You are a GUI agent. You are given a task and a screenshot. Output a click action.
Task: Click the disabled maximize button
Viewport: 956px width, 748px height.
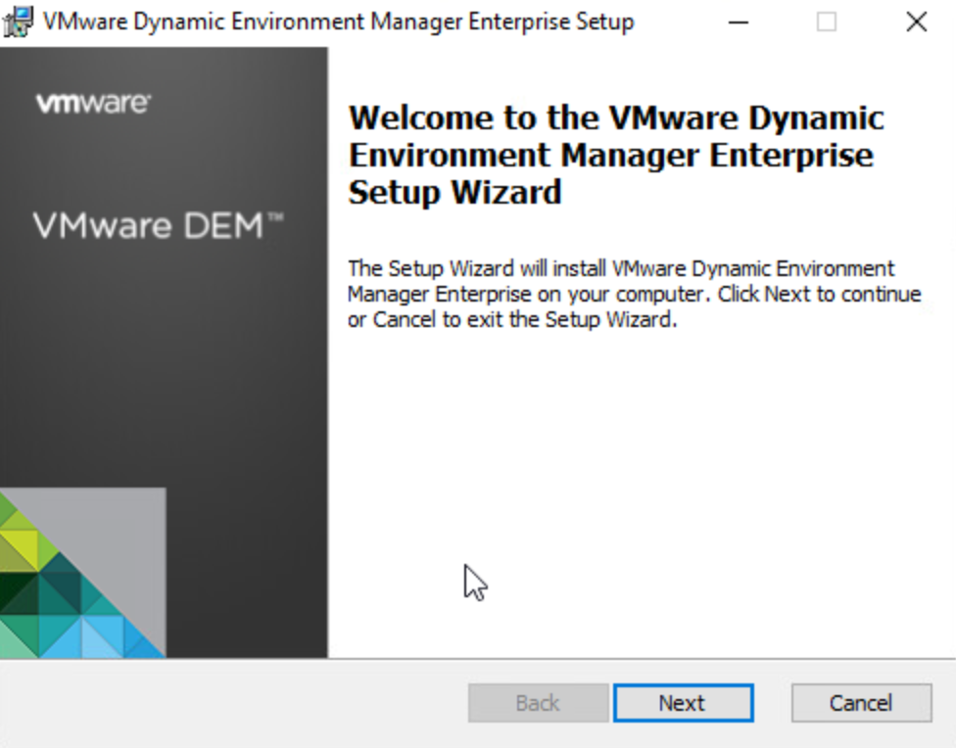coord(827,22)
